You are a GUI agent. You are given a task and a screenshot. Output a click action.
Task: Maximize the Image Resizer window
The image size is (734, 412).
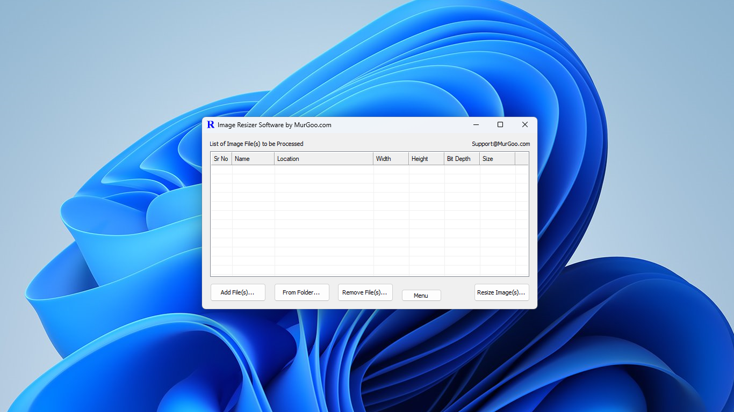tap(500, 124)
